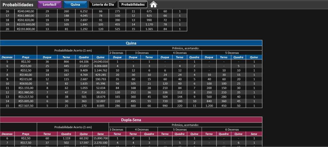This screenshot has width=328, height=147.
Task: Click Terno probability cell 445
Action: coord(66,66)
